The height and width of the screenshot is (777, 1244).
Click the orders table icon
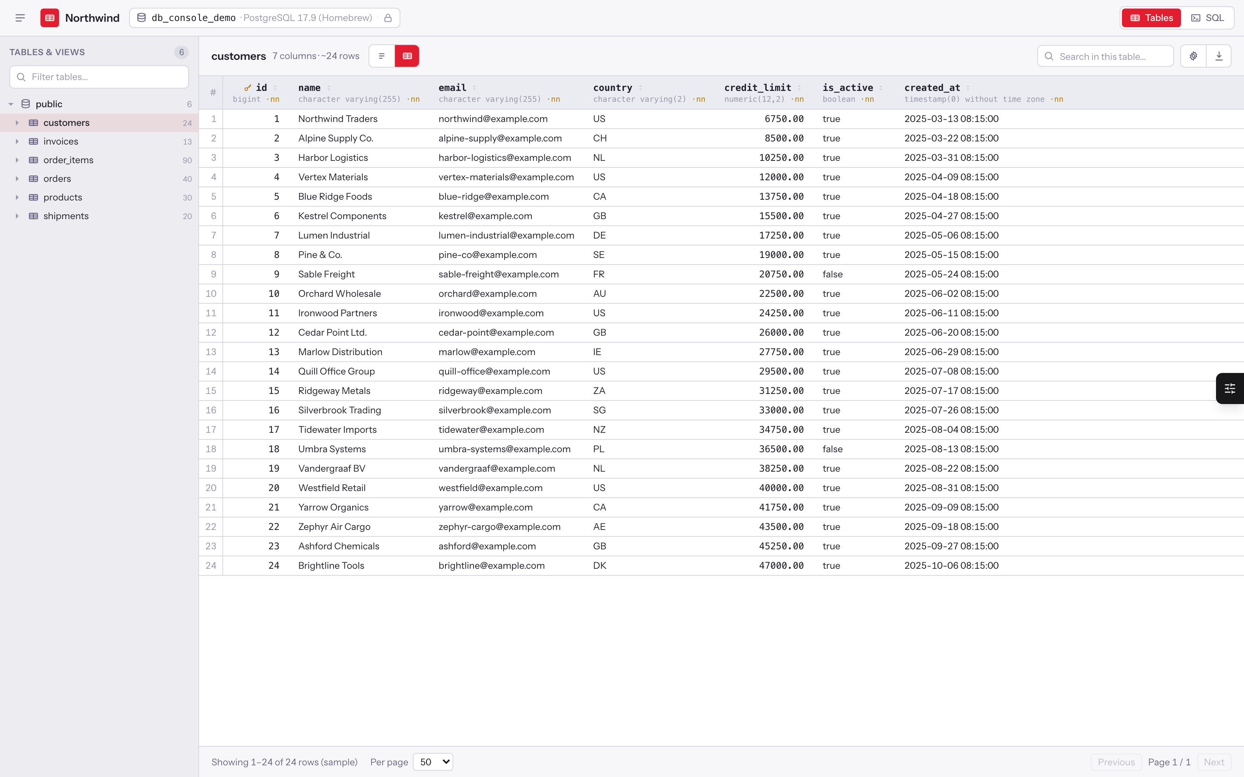33,179
